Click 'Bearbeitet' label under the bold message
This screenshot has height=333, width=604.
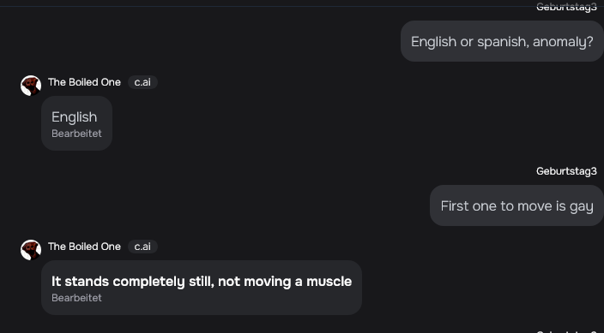[76, 298]
